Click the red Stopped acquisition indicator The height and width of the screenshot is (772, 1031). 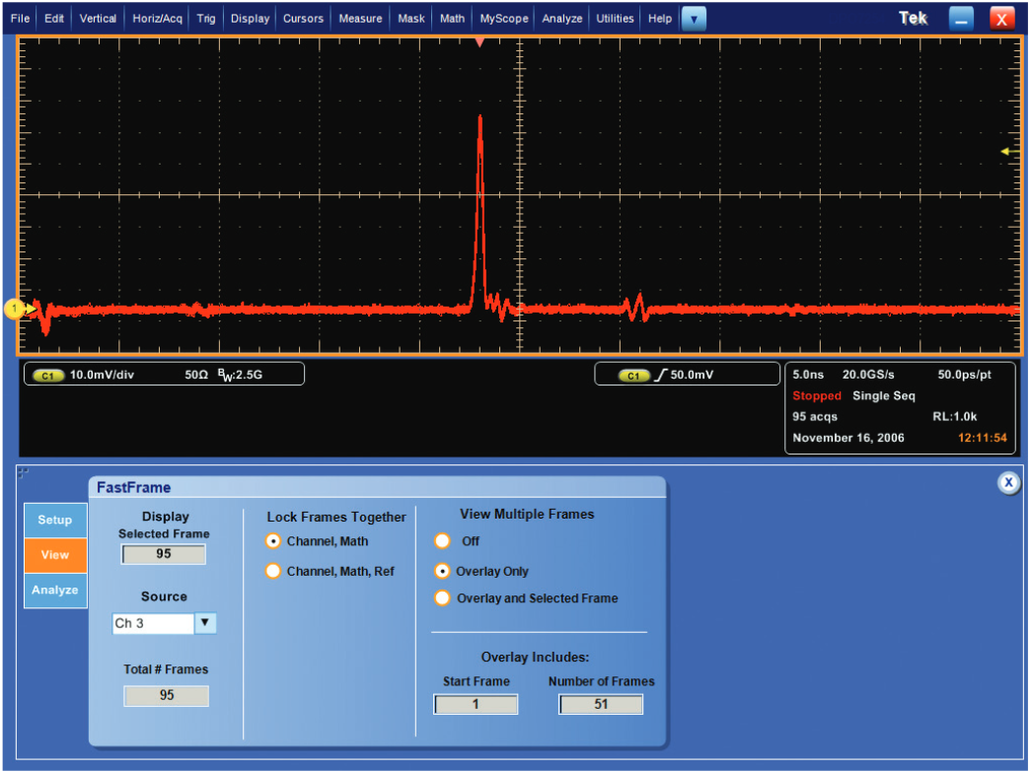[816, 395]
